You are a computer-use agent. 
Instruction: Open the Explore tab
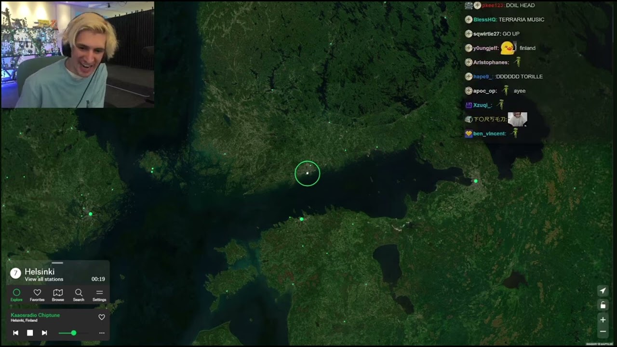[16, 295]
